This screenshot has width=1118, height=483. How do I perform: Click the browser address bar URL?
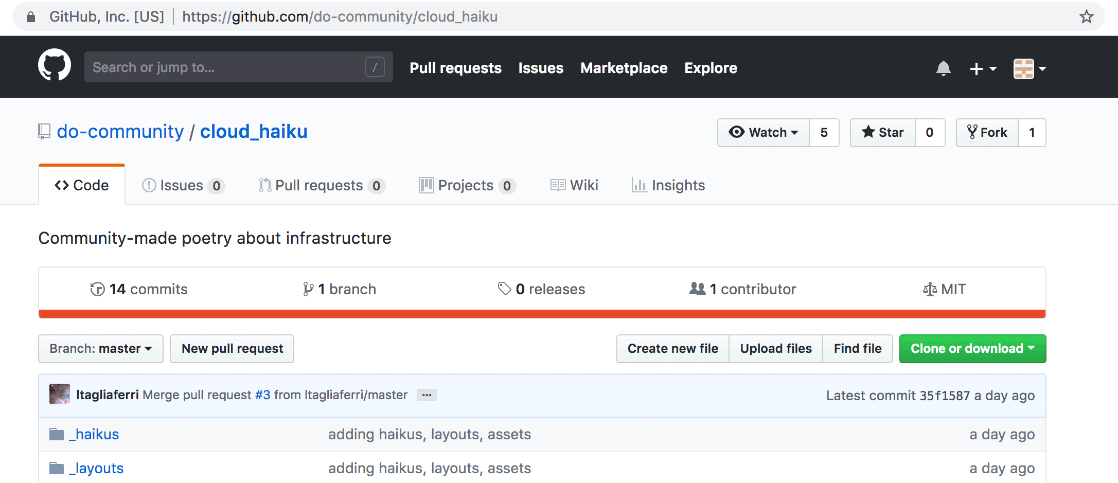pyautogui.click(x=340, y=17)
